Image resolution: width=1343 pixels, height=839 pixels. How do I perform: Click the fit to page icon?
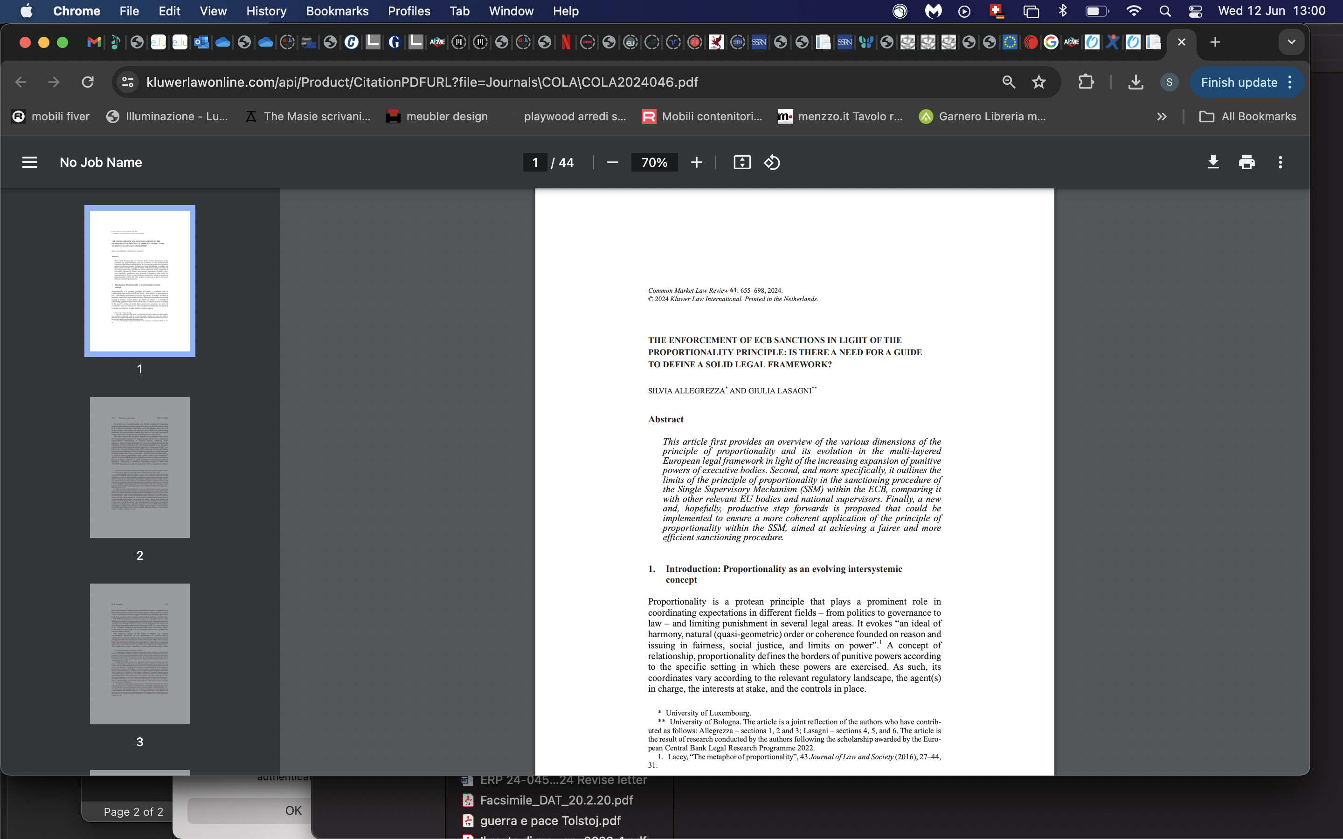click(742, 162)
